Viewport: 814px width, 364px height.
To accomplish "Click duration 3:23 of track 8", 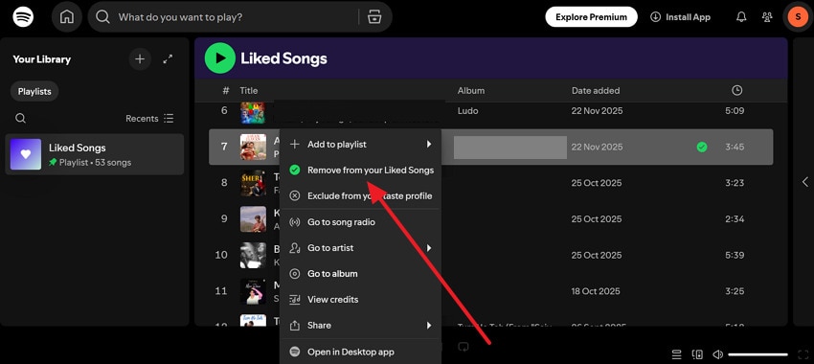I will (735, 183).
